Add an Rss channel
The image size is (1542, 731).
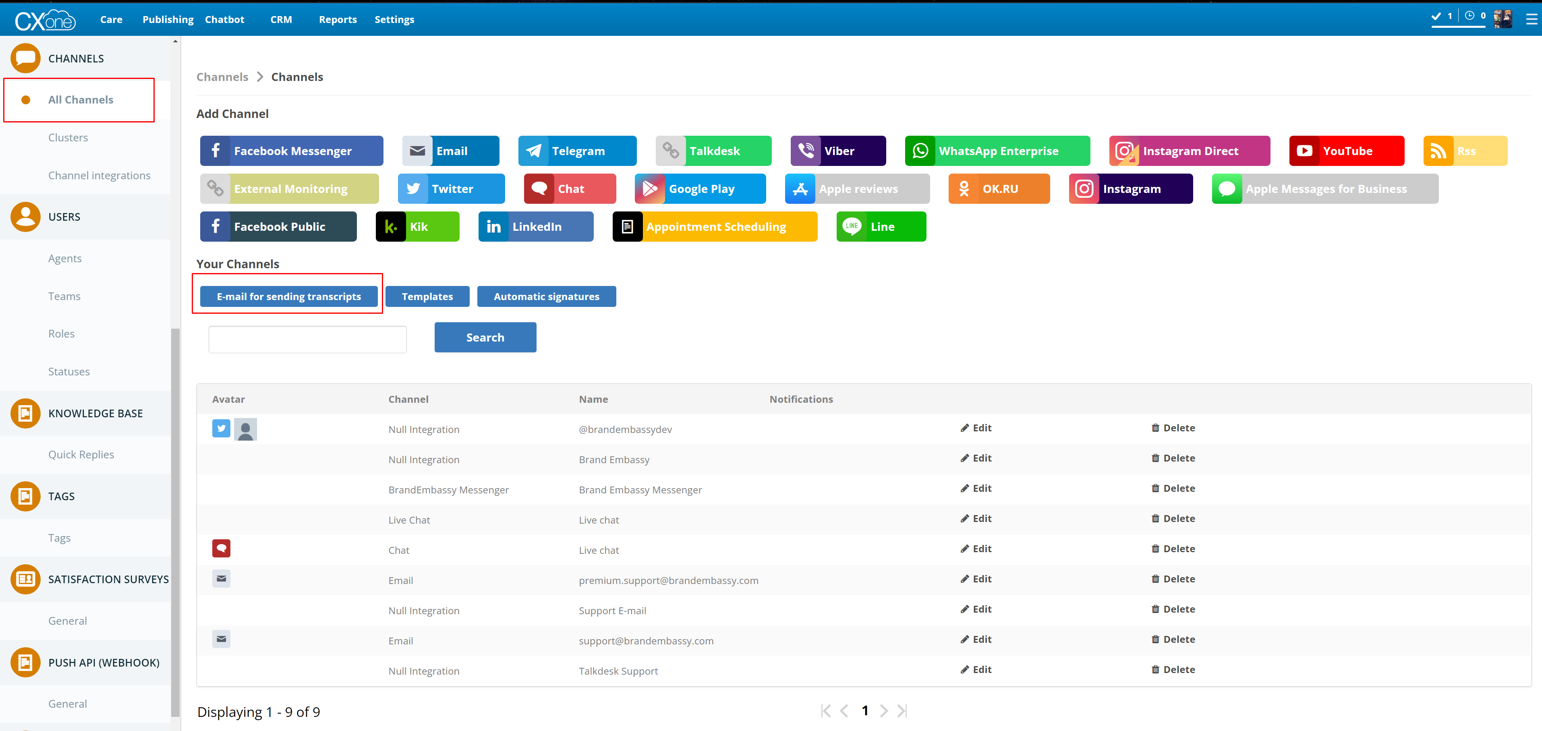click(1465, 151)
